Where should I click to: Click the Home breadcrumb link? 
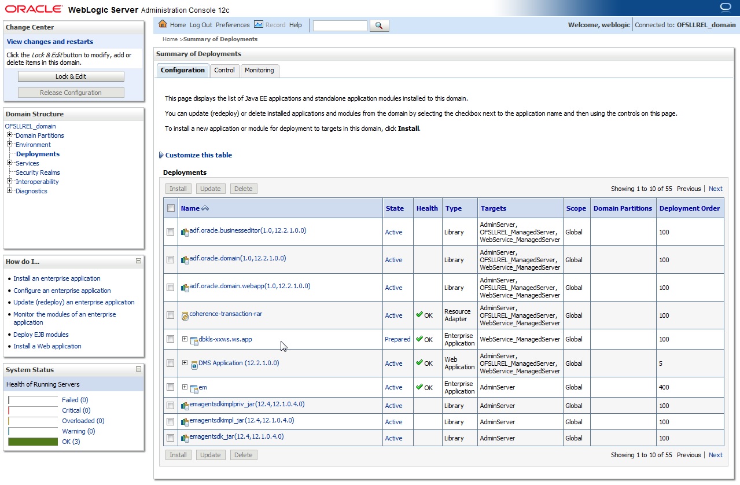pyautogui.click(x=170, y=39)
